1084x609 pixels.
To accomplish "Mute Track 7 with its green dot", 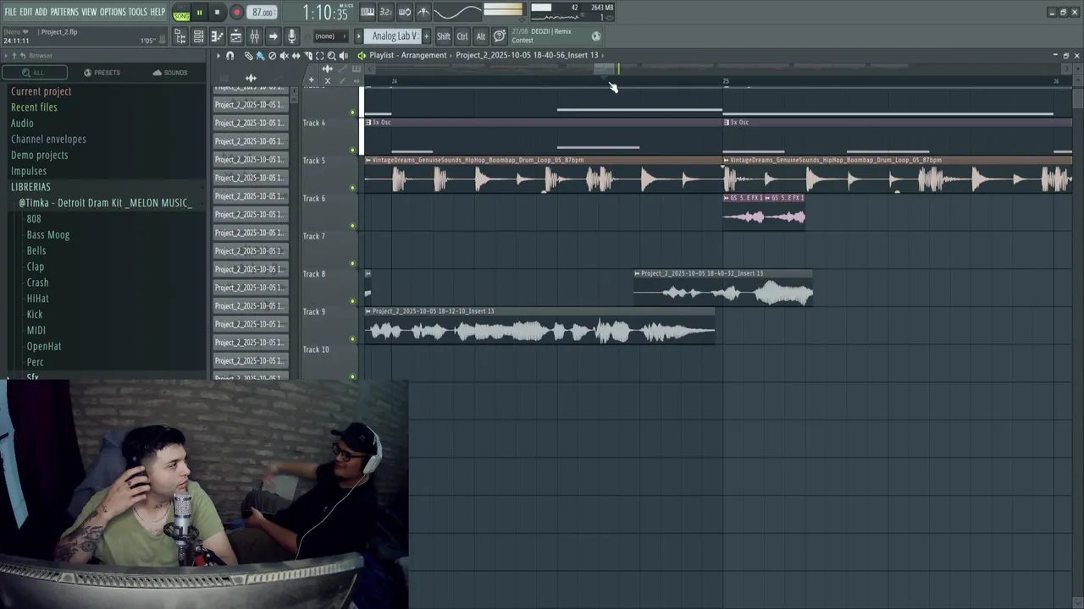I will pyautogui.click(x=353, y=263).
